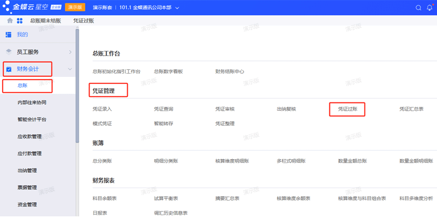Click the 演示版 orange button

[x=75, y=8]
